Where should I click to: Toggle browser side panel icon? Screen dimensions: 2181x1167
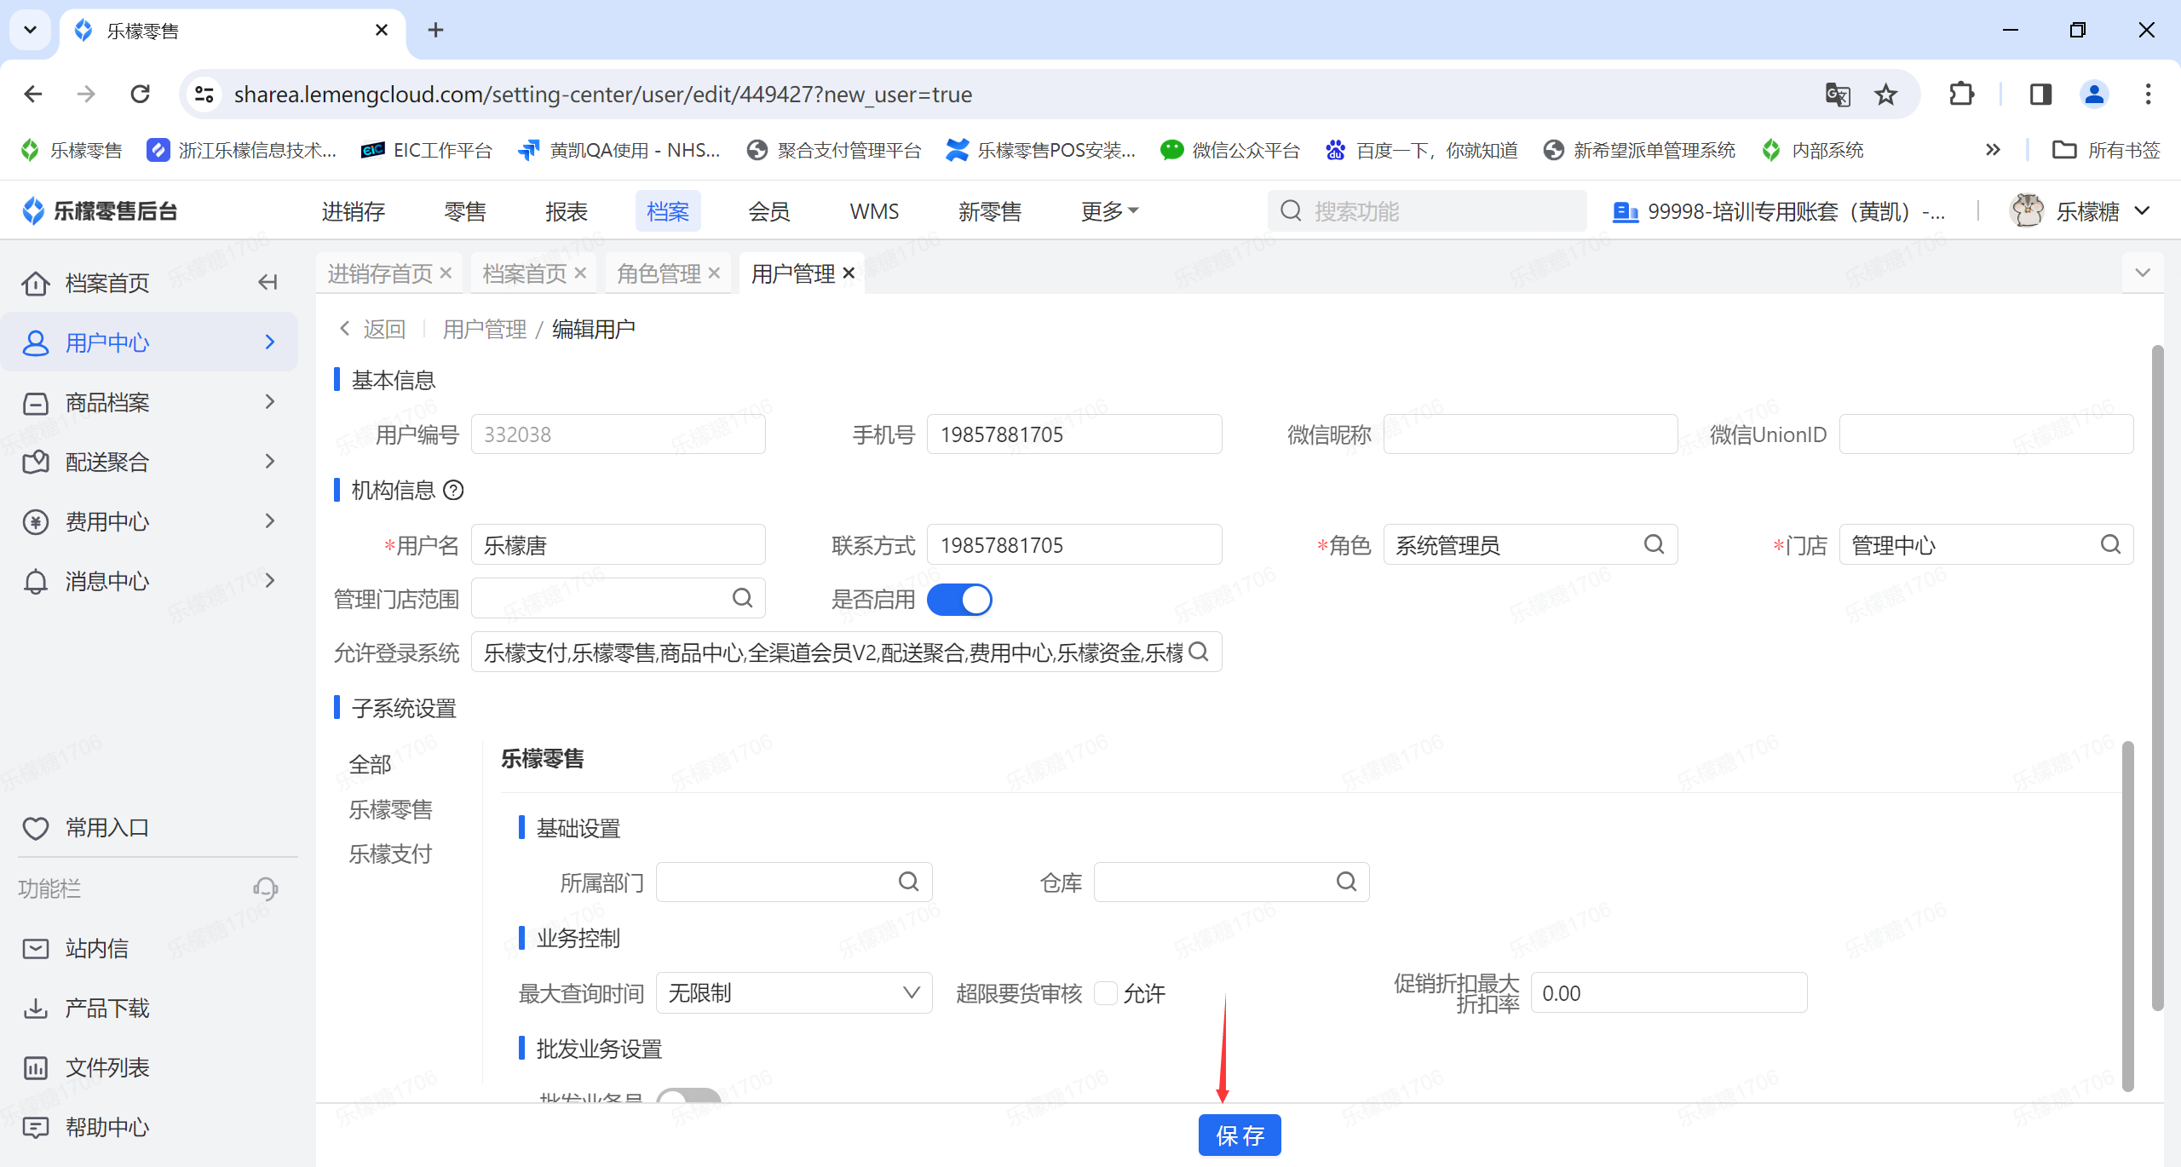pos(2040,94)
